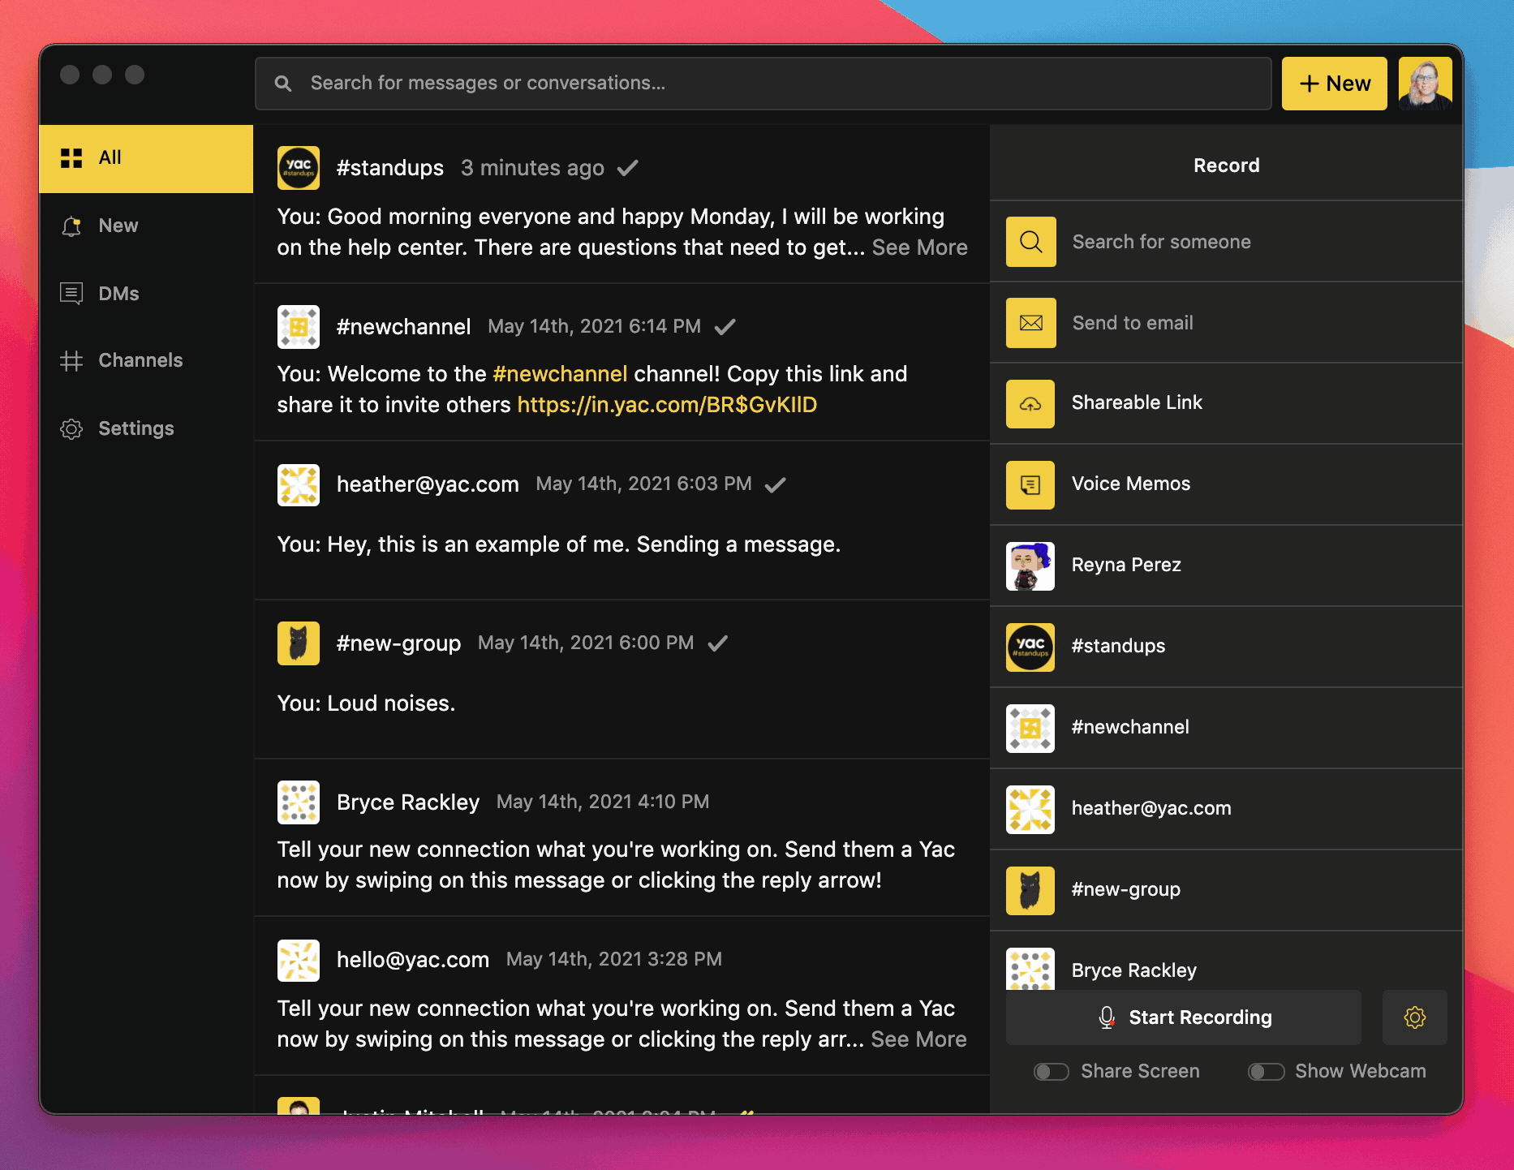Viewport: 1514px width, 1170px height.
Task: Expand hello@yac.com message with See More
Action: 918,1039
